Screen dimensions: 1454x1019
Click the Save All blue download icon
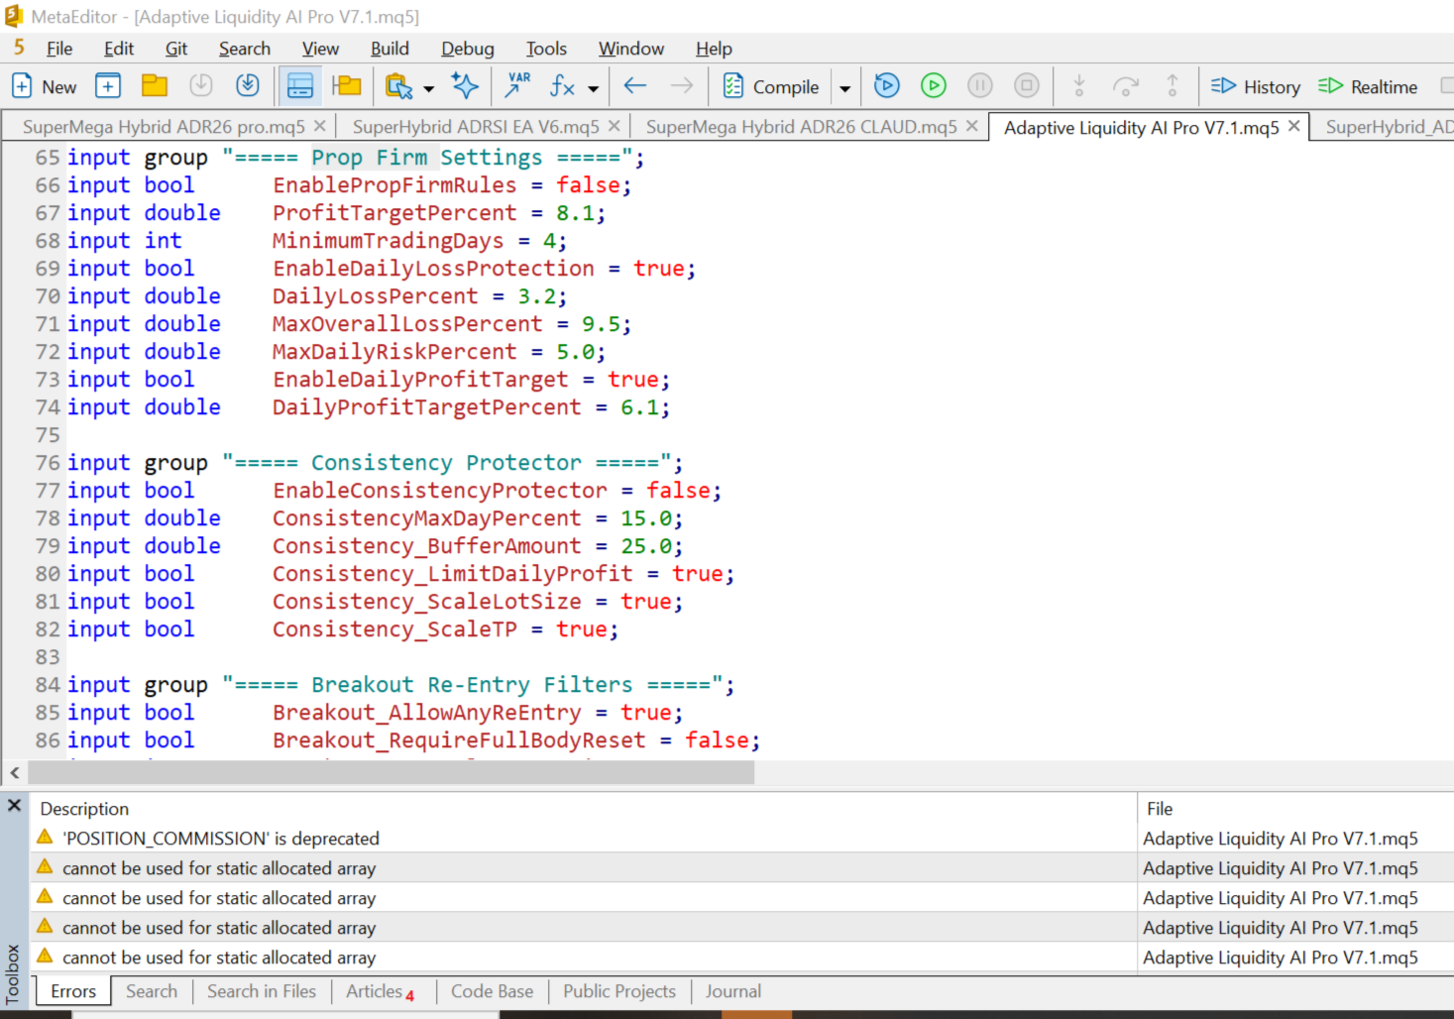[x=248, y=86]
